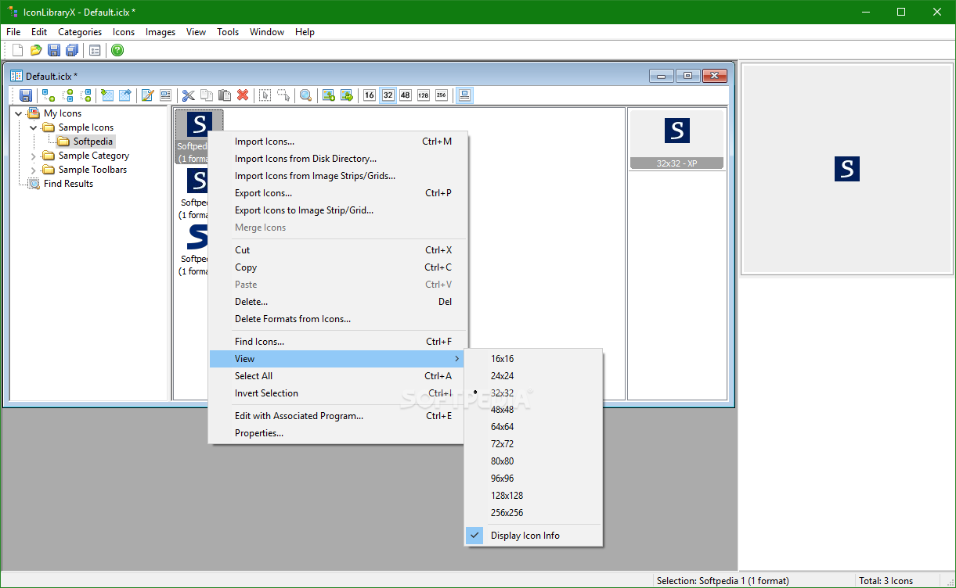The image size is (956, 588).
Task: Open the Images menu
Action: [161, 32]
